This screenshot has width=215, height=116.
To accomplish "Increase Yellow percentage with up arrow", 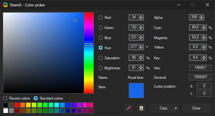I will [x=204, y=46].
